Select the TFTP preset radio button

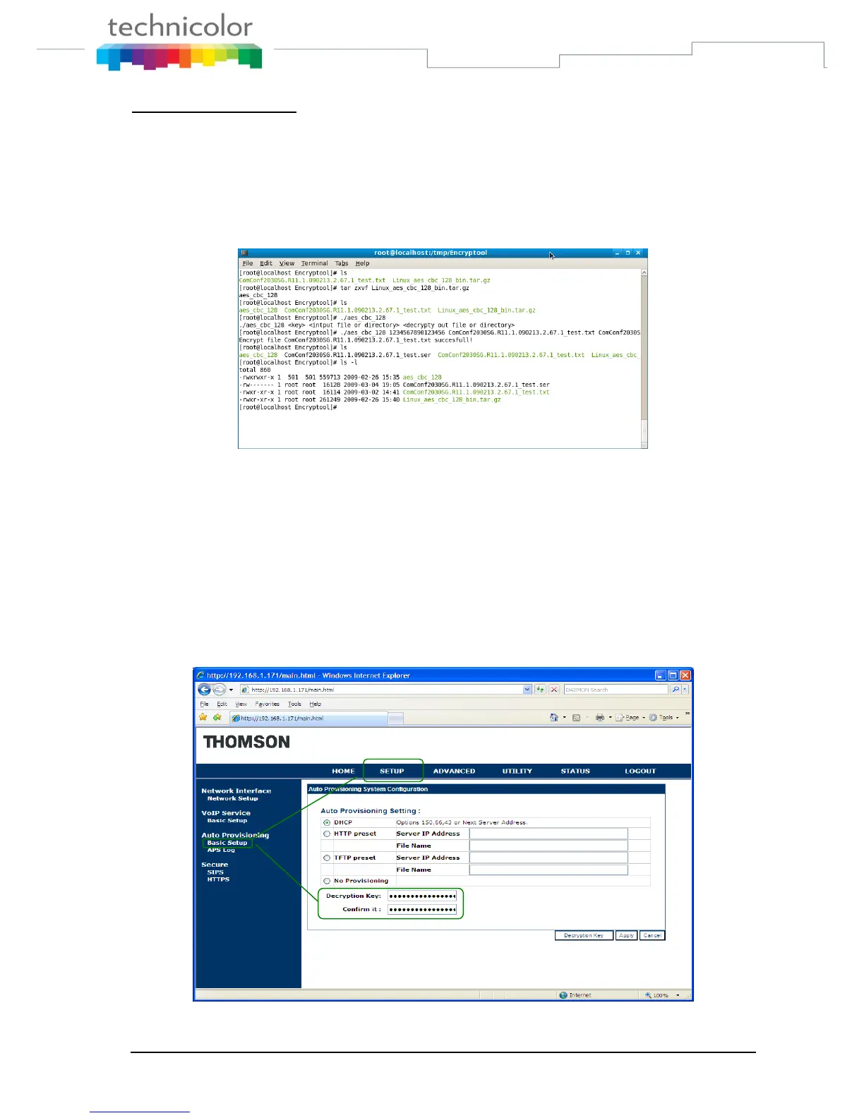click(x=327, y=858)
